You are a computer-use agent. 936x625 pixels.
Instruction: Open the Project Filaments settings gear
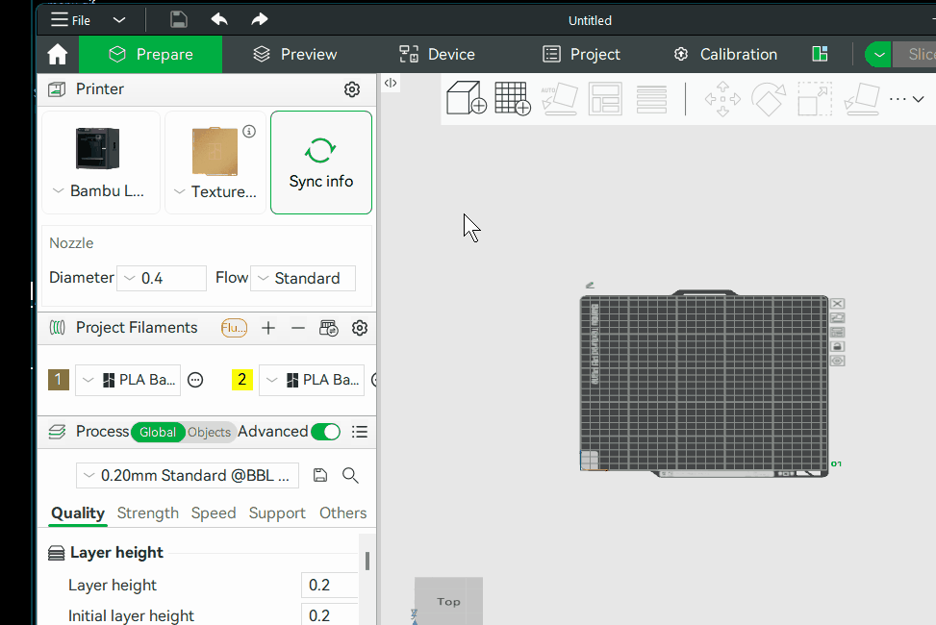[360, 328]
